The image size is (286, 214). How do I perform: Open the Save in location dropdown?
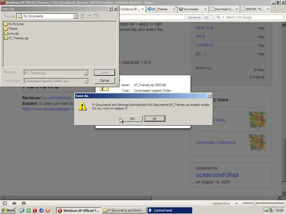(75, 16)
